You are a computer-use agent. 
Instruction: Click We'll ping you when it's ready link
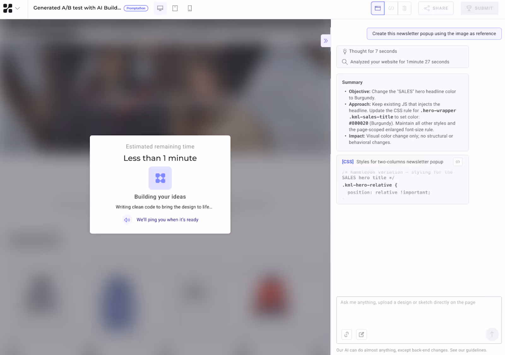(167, 220)
